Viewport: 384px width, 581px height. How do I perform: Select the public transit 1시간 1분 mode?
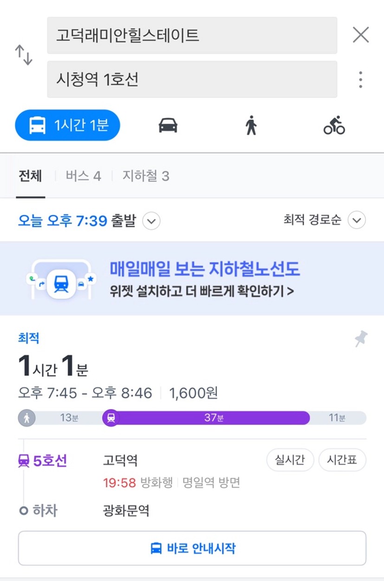click(x=67, y=125)
